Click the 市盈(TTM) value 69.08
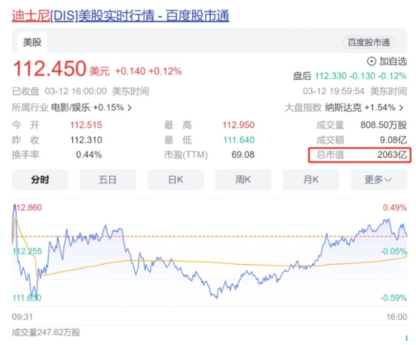The width and height of the screenshot is (416, 345). [243, 155]
